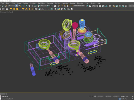The height and width of the screenshot is (100, 134).
Task: Open the Help menu
Action: tap(99, 3)
